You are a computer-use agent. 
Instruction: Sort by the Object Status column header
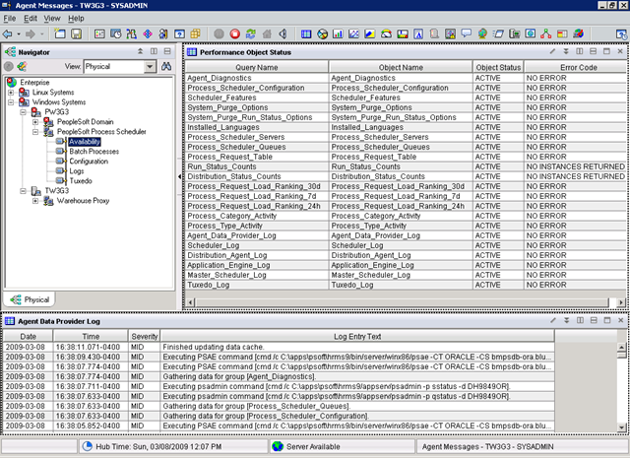(x=498, y=68)
